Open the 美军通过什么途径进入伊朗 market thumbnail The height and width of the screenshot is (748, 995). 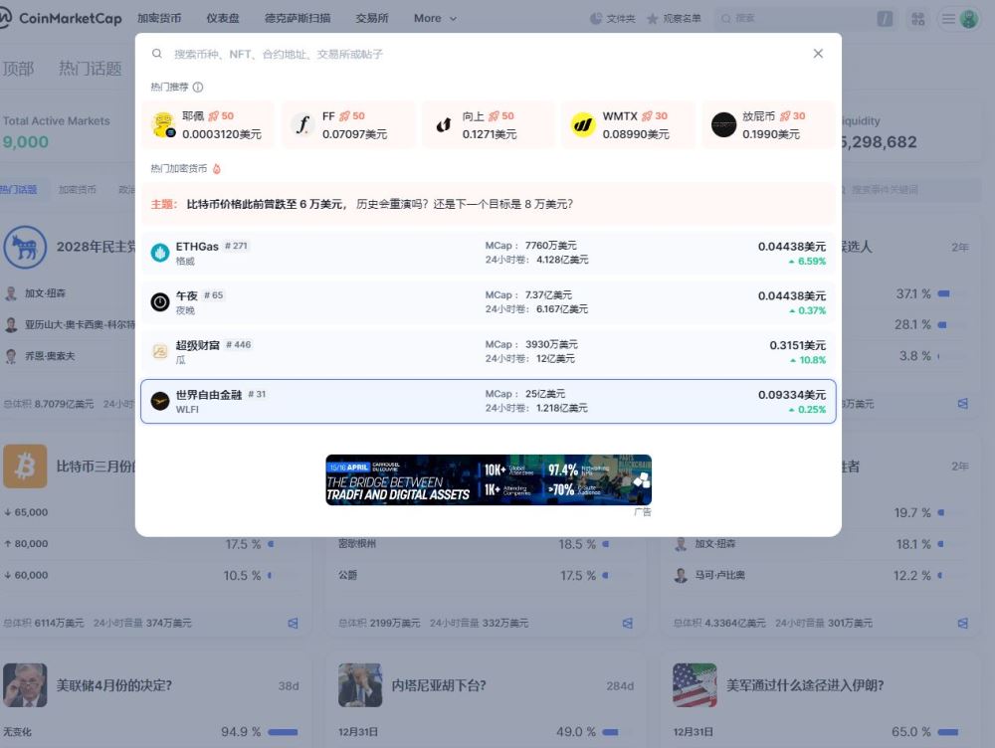(695, 685)
